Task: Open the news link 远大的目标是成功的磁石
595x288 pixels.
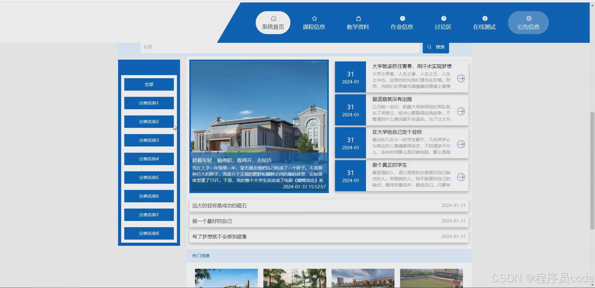Action: 219,205
